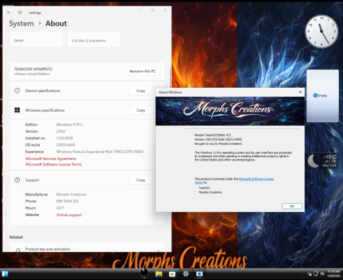This screenshot has height=280, width=343.
Task: Click the network tray icon
Action: 316,274
